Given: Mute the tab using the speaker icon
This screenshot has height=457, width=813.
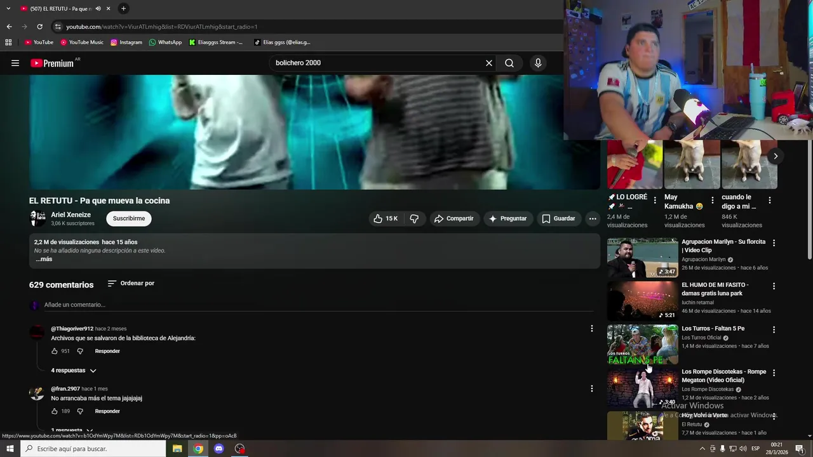Looking at the screenshot, I should point(98,9).
